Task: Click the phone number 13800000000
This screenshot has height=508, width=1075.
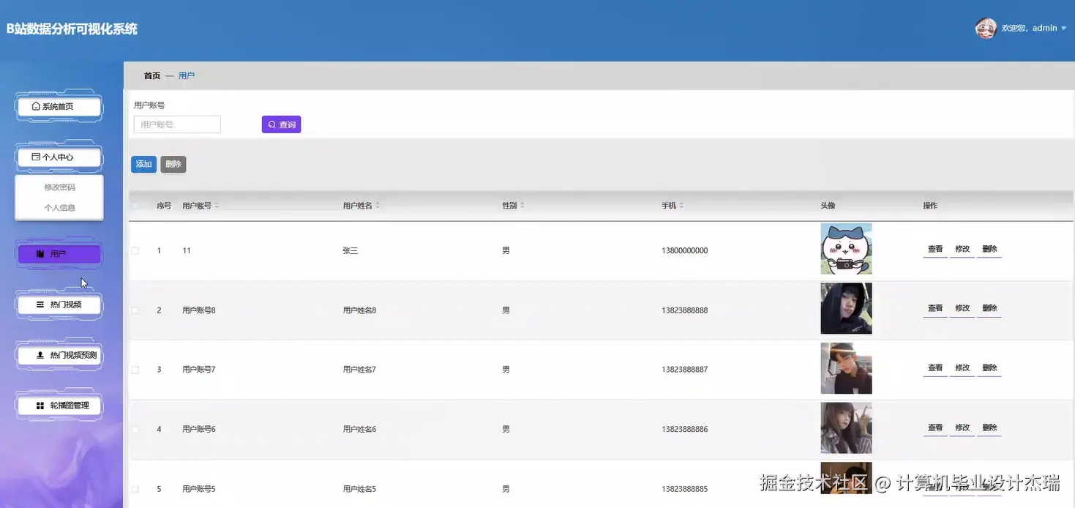Action: tap(685, 250)
